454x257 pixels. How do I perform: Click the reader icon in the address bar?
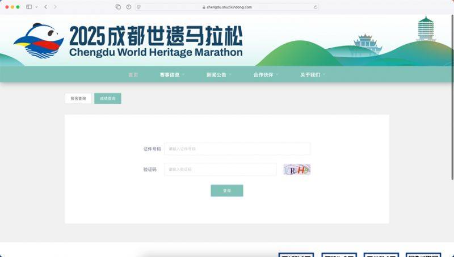[x=139, y=7]
